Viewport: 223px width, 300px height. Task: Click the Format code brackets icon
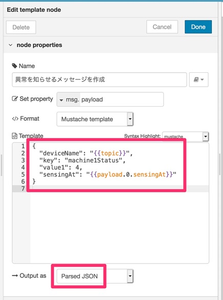pos(15,118)
